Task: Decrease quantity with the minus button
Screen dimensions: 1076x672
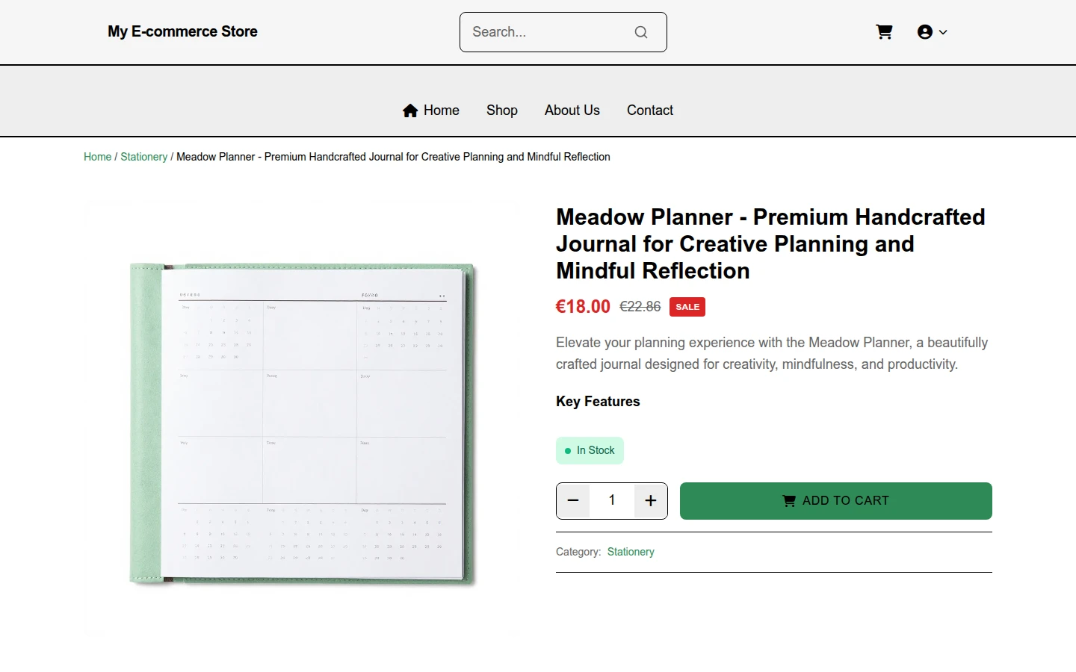Action: pos(573,500)
